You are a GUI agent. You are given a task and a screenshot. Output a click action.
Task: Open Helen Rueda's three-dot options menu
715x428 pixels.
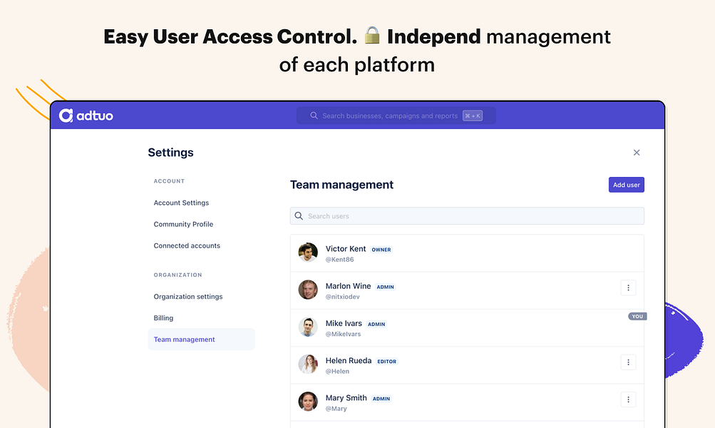(x=628, y=362)
